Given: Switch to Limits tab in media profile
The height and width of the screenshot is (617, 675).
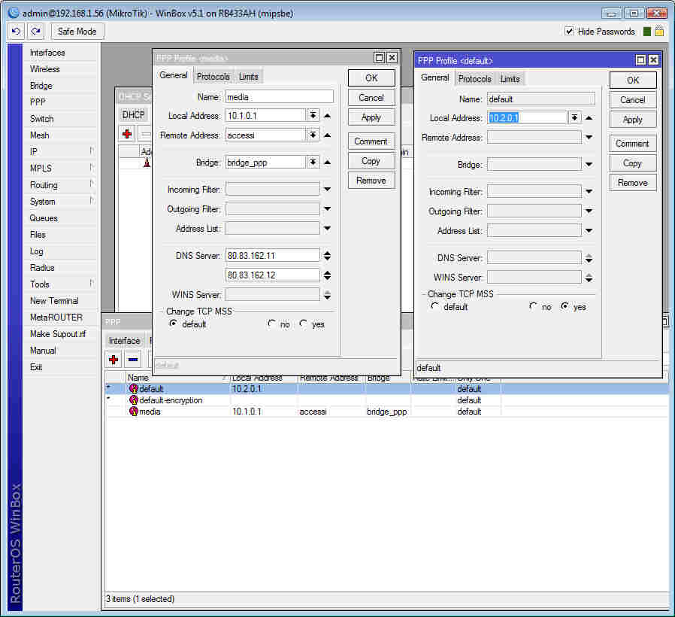Looking at the screenshot, I should click(248, 77).
